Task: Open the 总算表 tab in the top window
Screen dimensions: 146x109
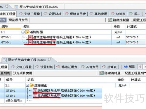Action: [x=118, y=14]
